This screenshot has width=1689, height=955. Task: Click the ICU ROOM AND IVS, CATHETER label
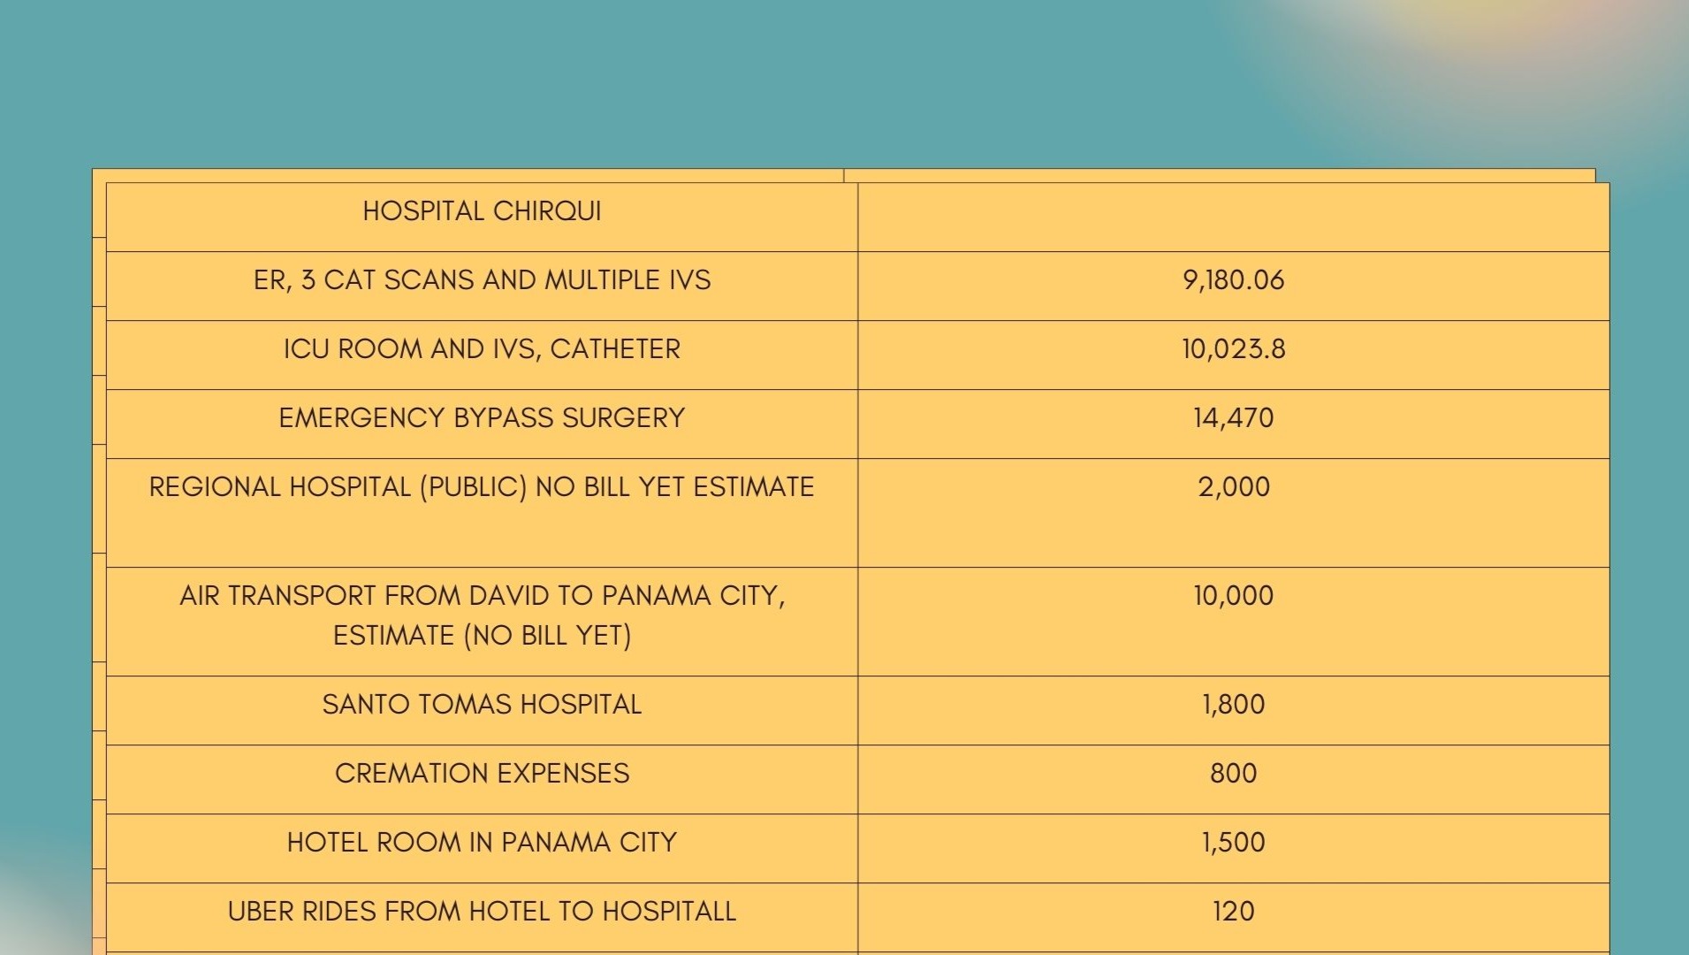[482, 349]
